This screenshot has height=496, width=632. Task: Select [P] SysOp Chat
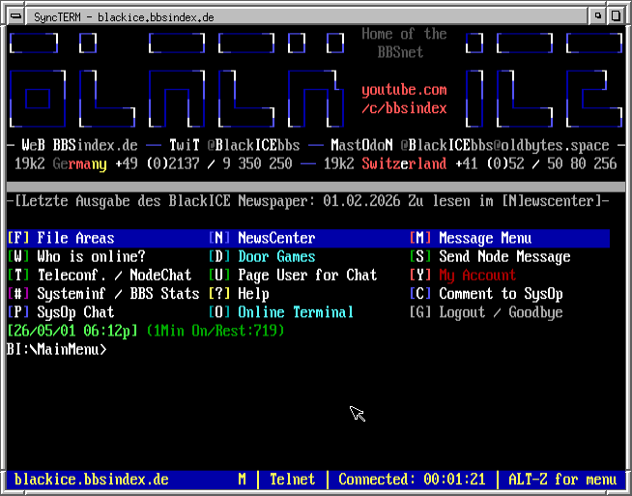click(61, 312)
